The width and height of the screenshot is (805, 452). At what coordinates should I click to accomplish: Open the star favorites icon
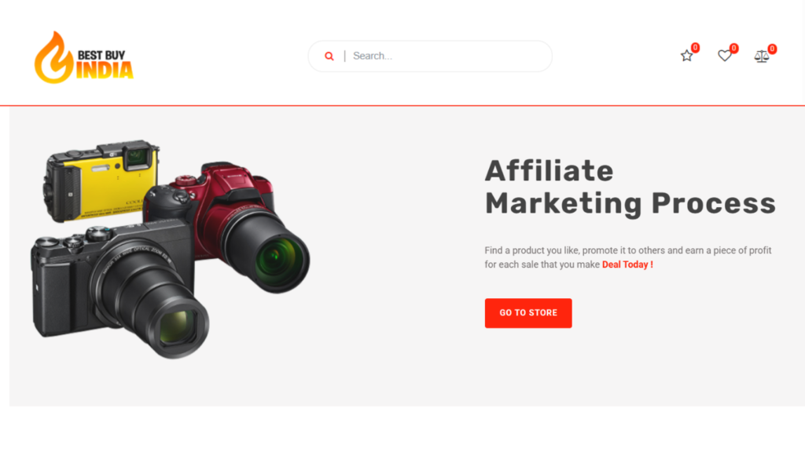click(686, 56)
